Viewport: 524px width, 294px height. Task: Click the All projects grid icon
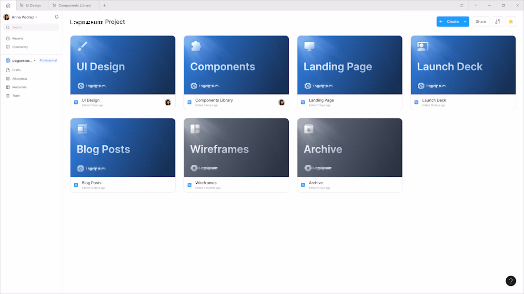(x=8, y=79)
